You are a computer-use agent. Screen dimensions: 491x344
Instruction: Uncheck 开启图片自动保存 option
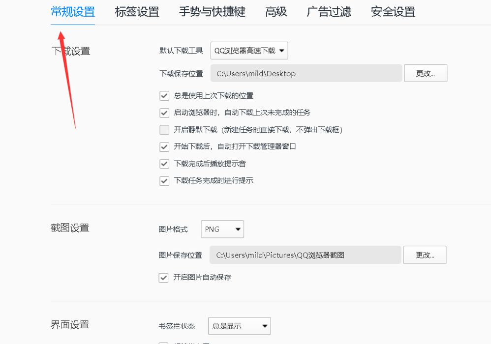[x=163, y=278]
